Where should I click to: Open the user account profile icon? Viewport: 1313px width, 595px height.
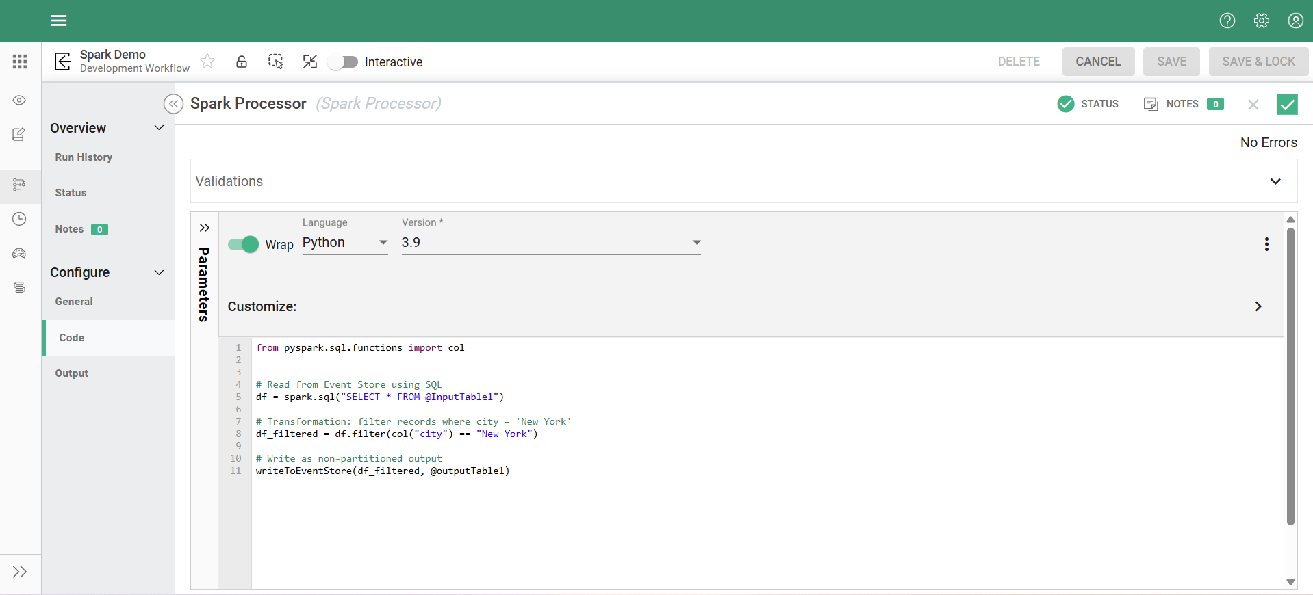[1295, 21]
